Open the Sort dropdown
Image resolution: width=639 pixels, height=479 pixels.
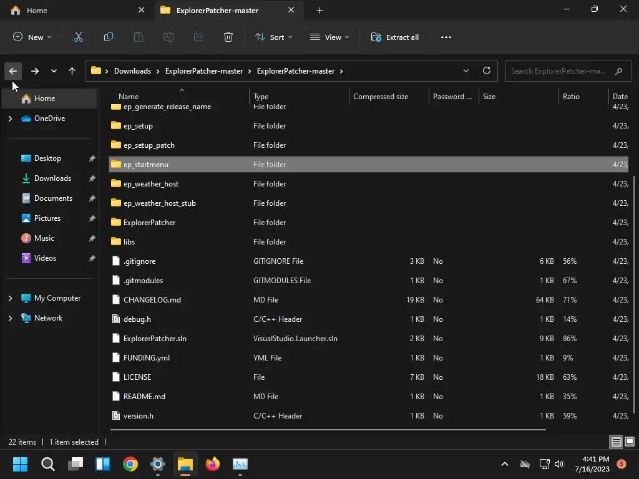click(273, 37)
